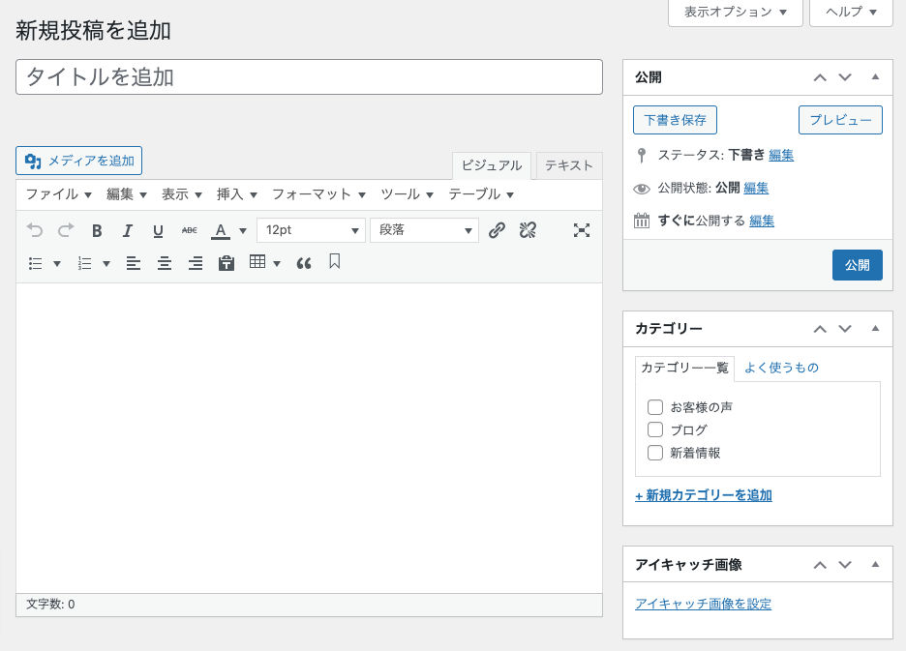Toggle italic formatting
The image size is (906, 651).
pyautogui.click(x=128, y=230)
